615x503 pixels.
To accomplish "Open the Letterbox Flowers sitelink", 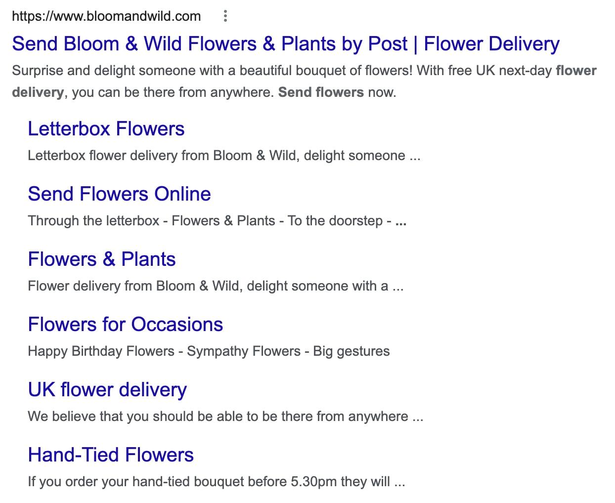I will tap(106, 129).
